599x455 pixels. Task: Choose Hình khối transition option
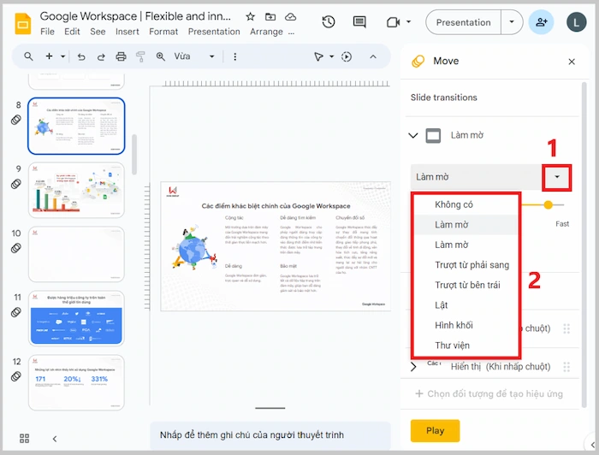[x=466, y=325]
